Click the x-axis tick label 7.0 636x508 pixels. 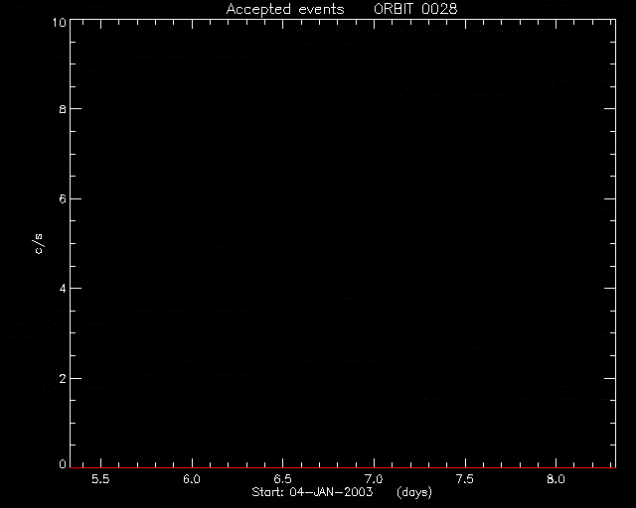(x=374, y=479)
